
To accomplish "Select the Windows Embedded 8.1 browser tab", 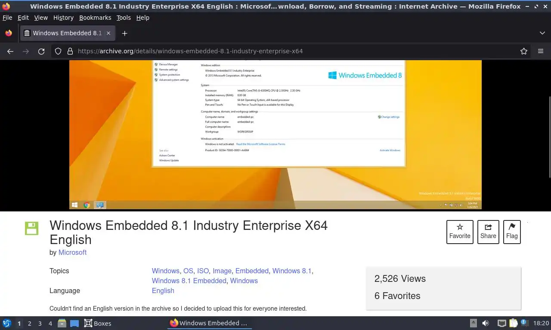I will tap(67, 33).
